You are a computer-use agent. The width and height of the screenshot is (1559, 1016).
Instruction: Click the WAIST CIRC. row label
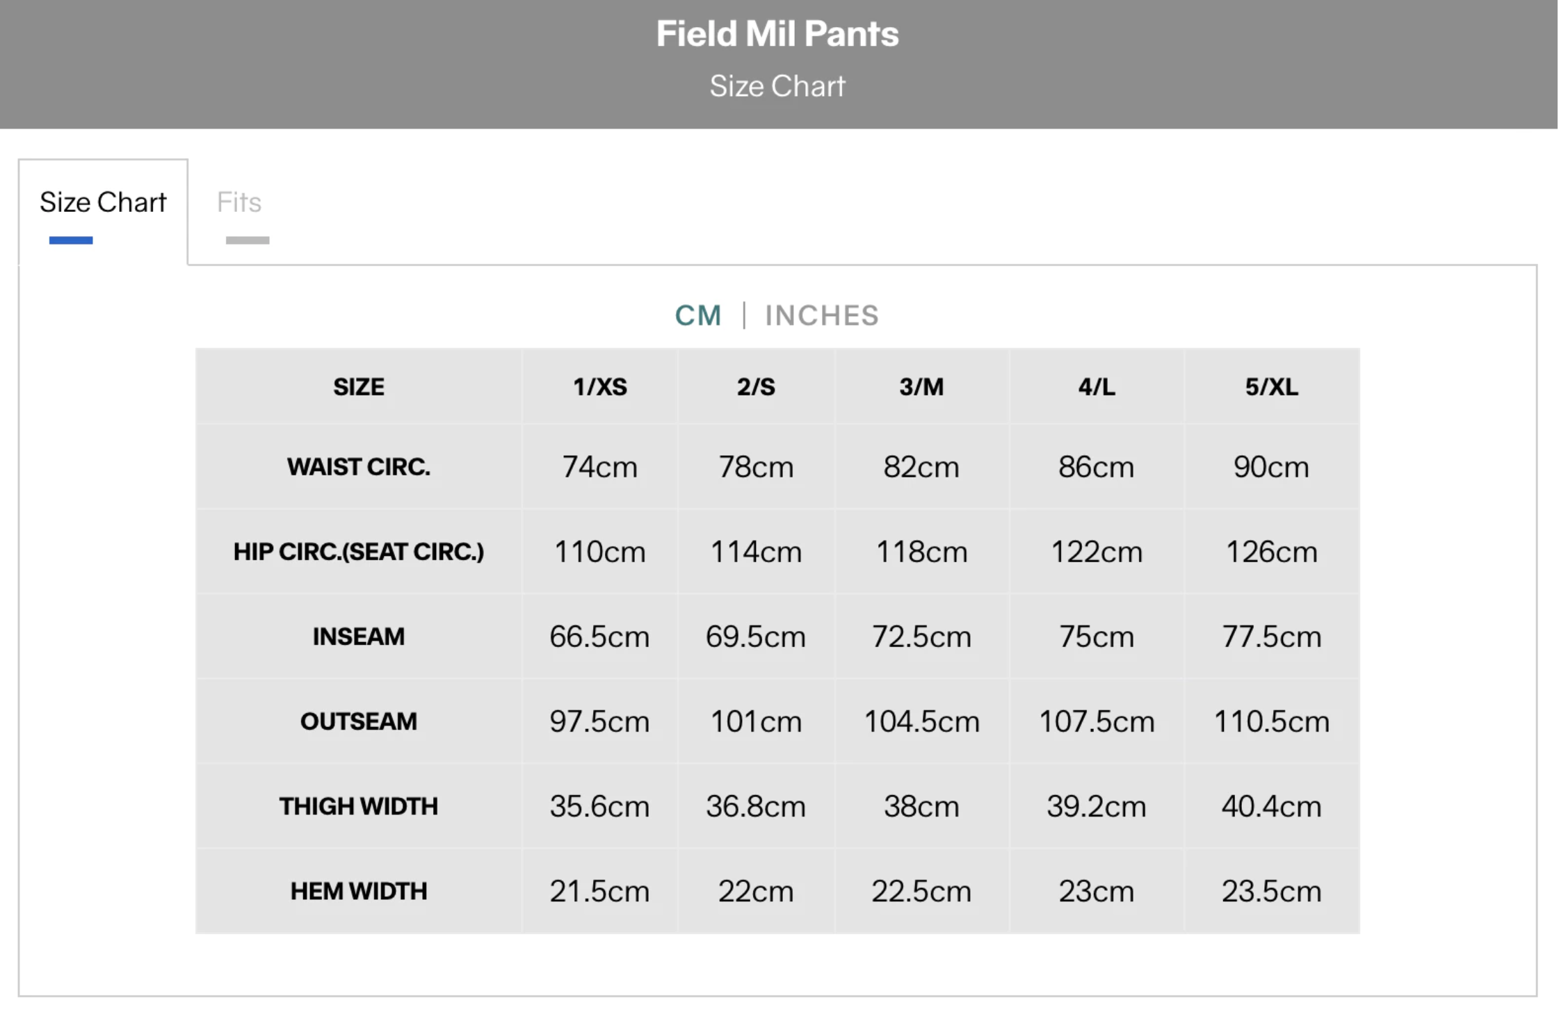(x=359, y=467)
